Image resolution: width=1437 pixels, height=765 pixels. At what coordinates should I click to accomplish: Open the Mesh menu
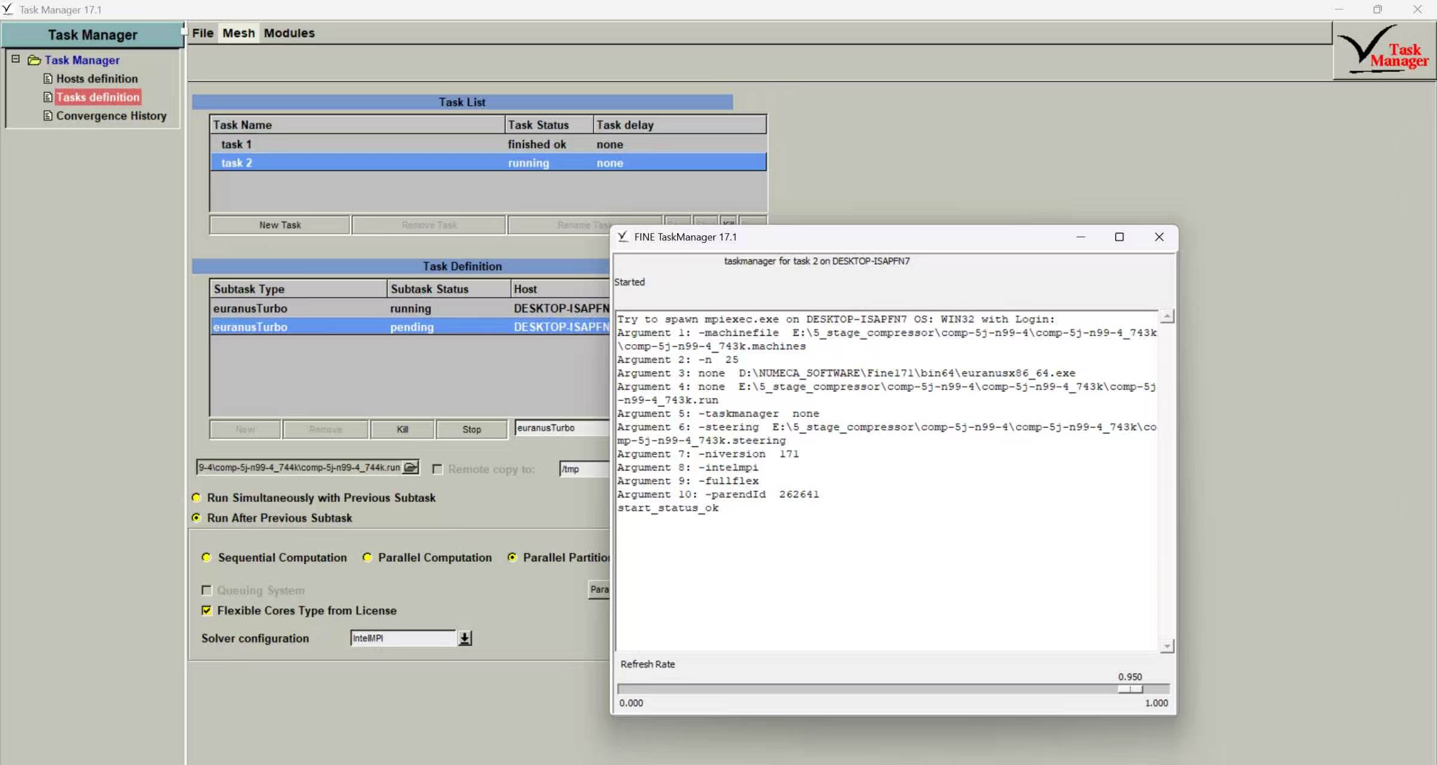pyautogui.click(x=239, y=33)
